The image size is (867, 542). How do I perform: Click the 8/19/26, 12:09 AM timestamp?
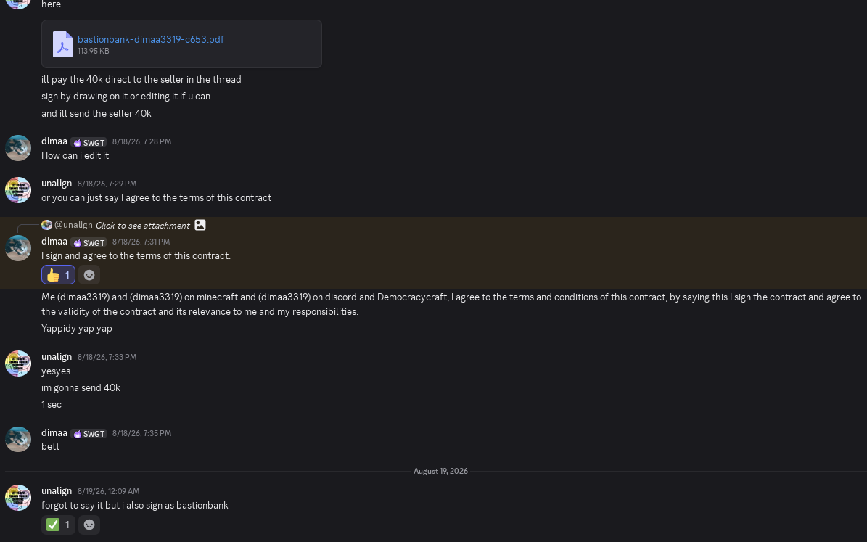(108, 492)
